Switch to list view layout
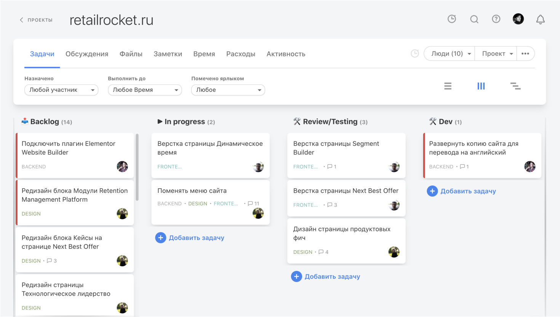The height and width of the screenshot is (317, 560). point(448,86)
